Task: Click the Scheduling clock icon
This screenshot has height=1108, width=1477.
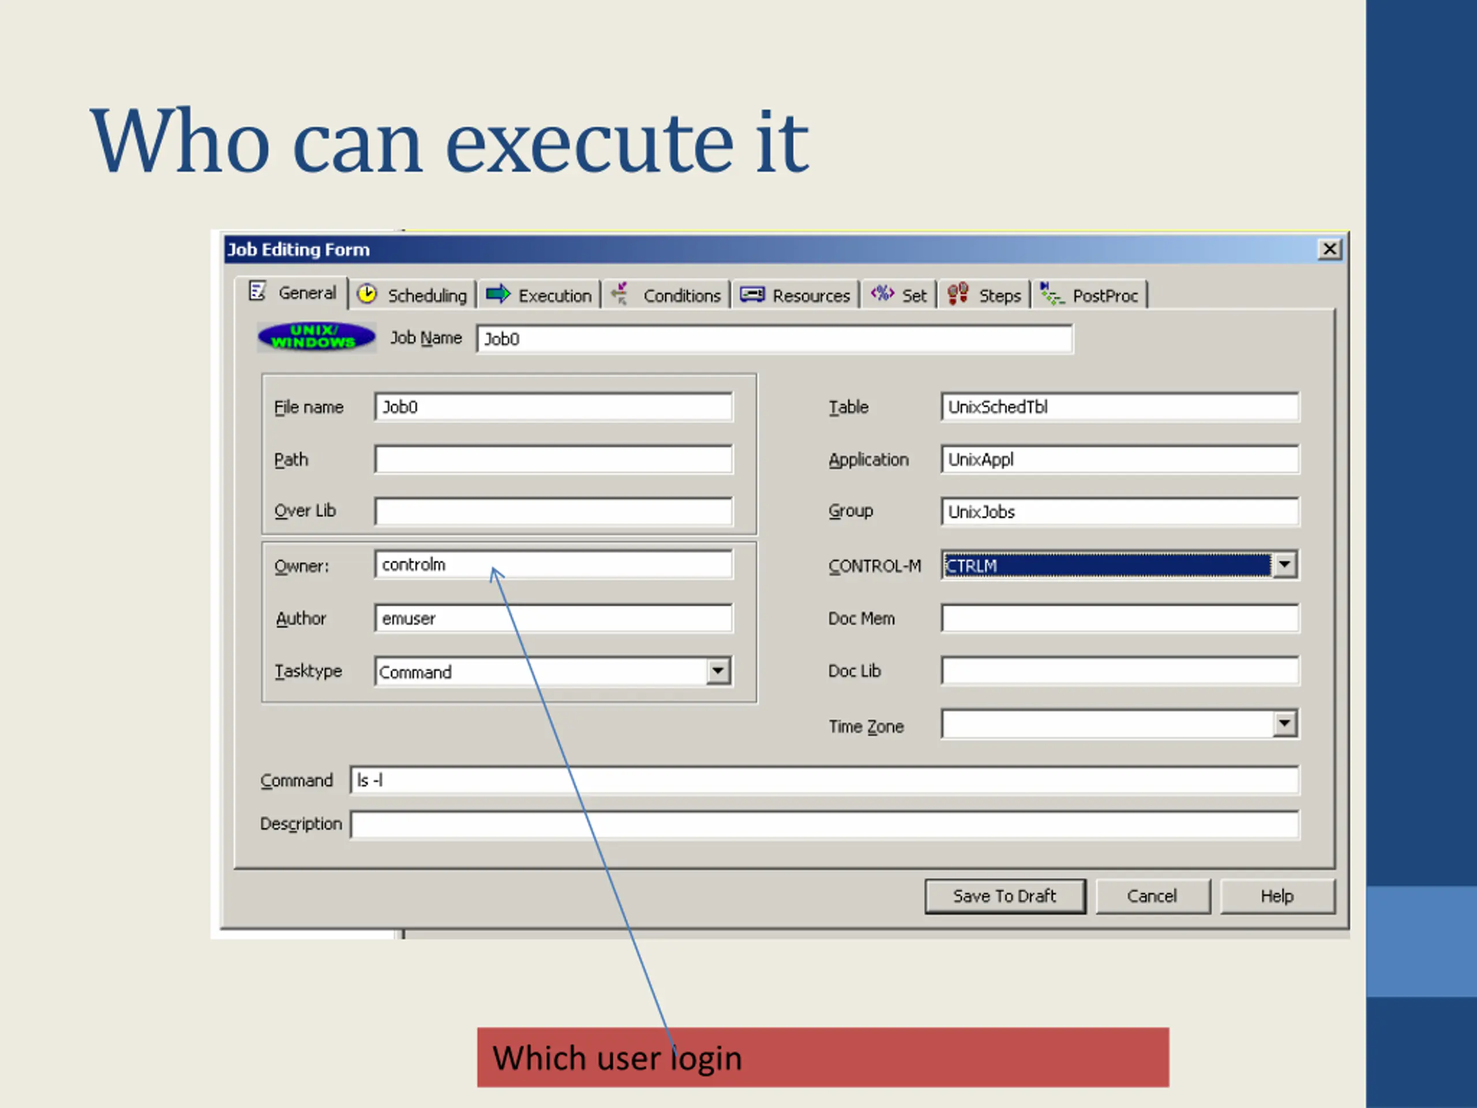Action: click(x=366, y=294)
